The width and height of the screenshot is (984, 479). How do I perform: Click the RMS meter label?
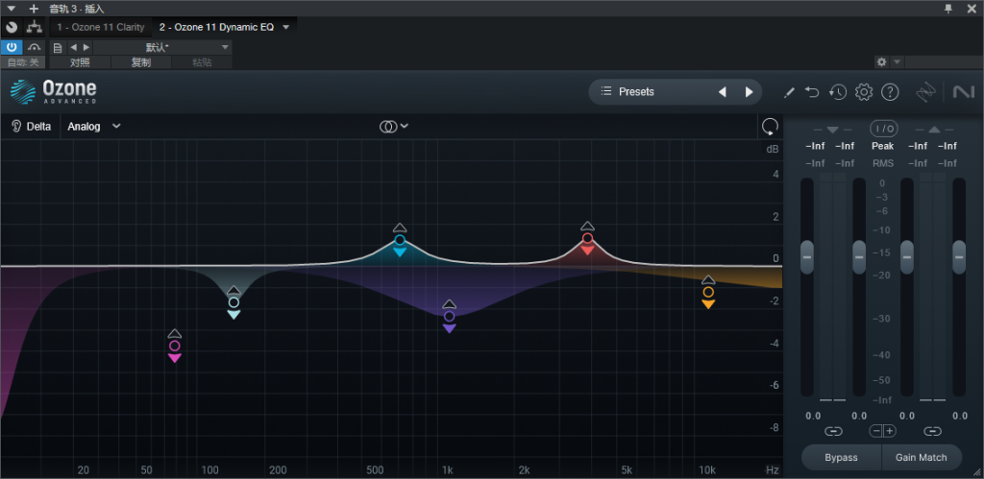click(882, 163)
